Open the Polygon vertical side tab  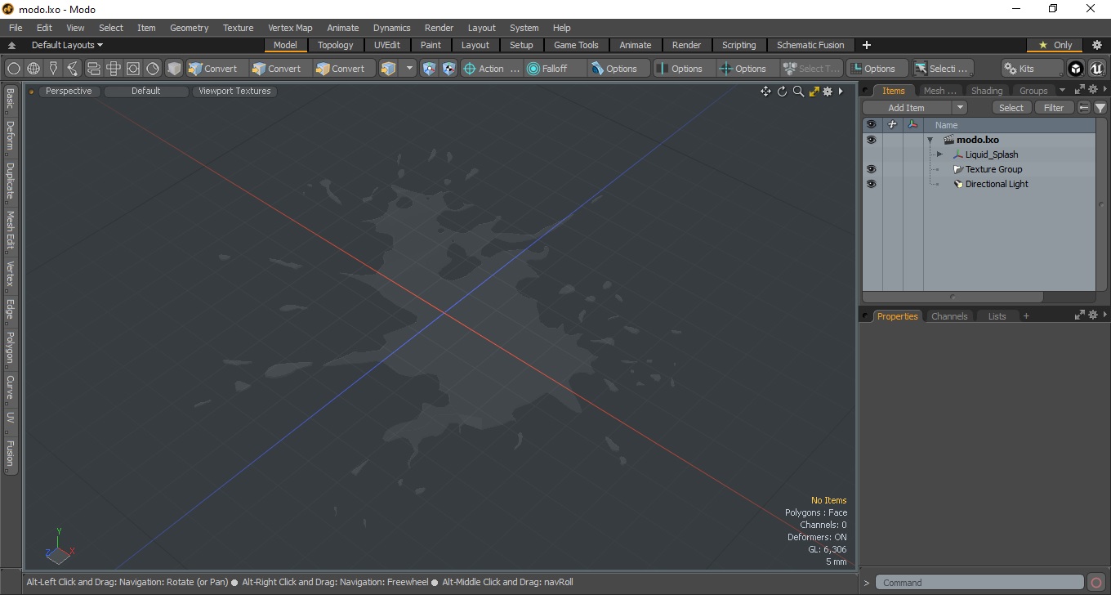tap(10, 347)
